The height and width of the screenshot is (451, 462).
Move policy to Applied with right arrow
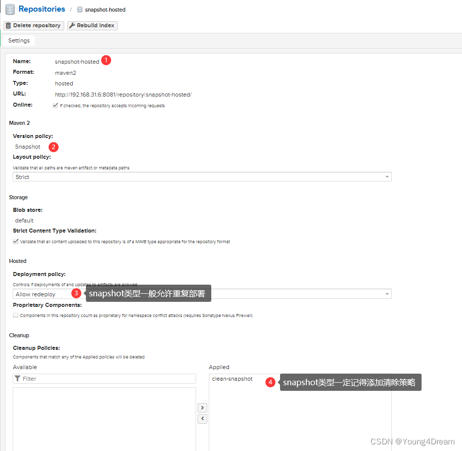point(202,408)
